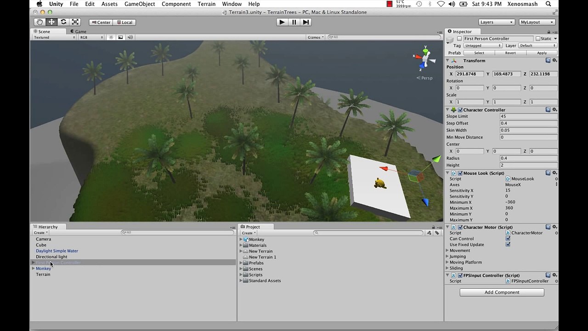Toggle scene audio speaker icon
The image size is (588, 331).
130,37
